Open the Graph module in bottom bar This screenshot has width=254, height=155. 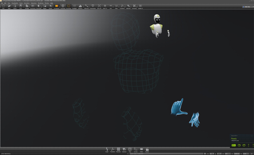point(107,150)
